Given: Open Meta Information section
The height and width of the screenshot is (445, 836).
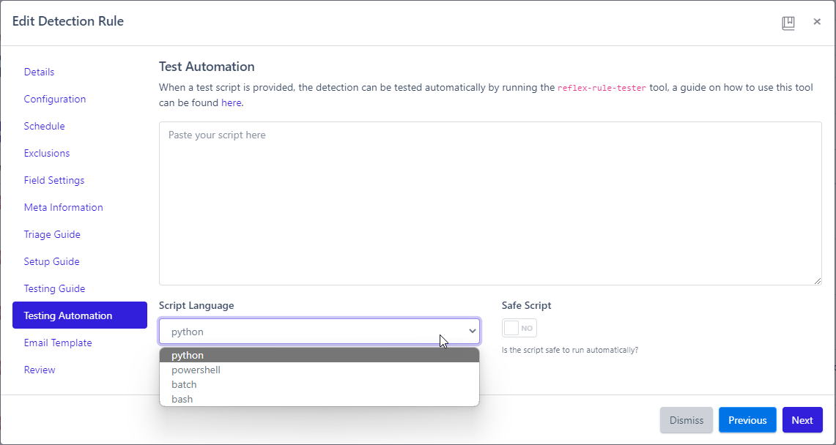Looking at the screenshot, I should click(x=64, y=208).
